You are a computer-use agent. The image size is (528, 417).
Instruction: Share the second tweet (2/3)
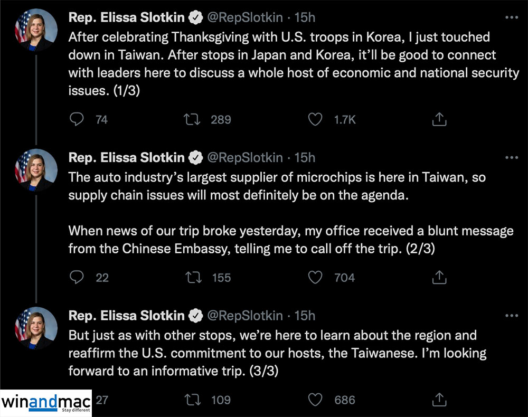coord(439,277)
